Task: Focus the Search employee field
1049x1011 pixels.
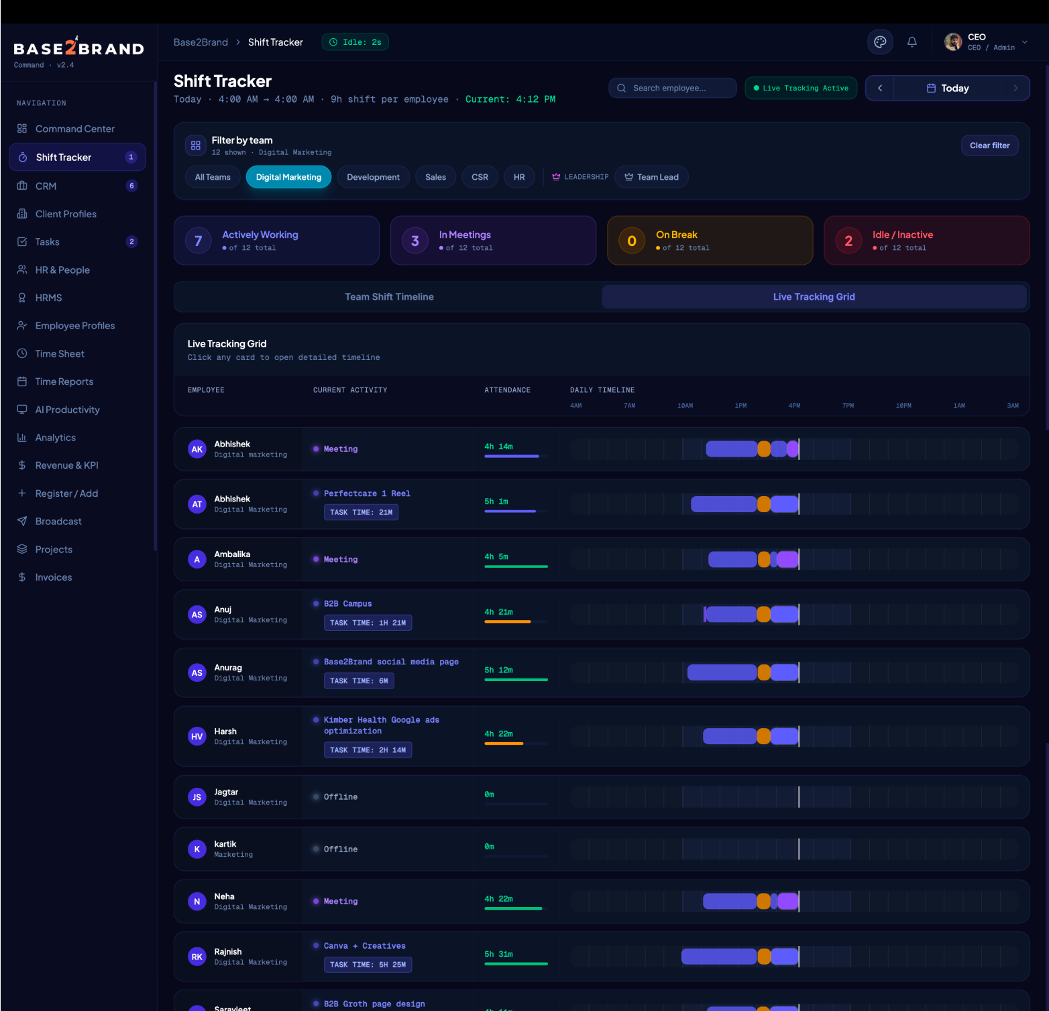Action: click(x=673, y=88)
